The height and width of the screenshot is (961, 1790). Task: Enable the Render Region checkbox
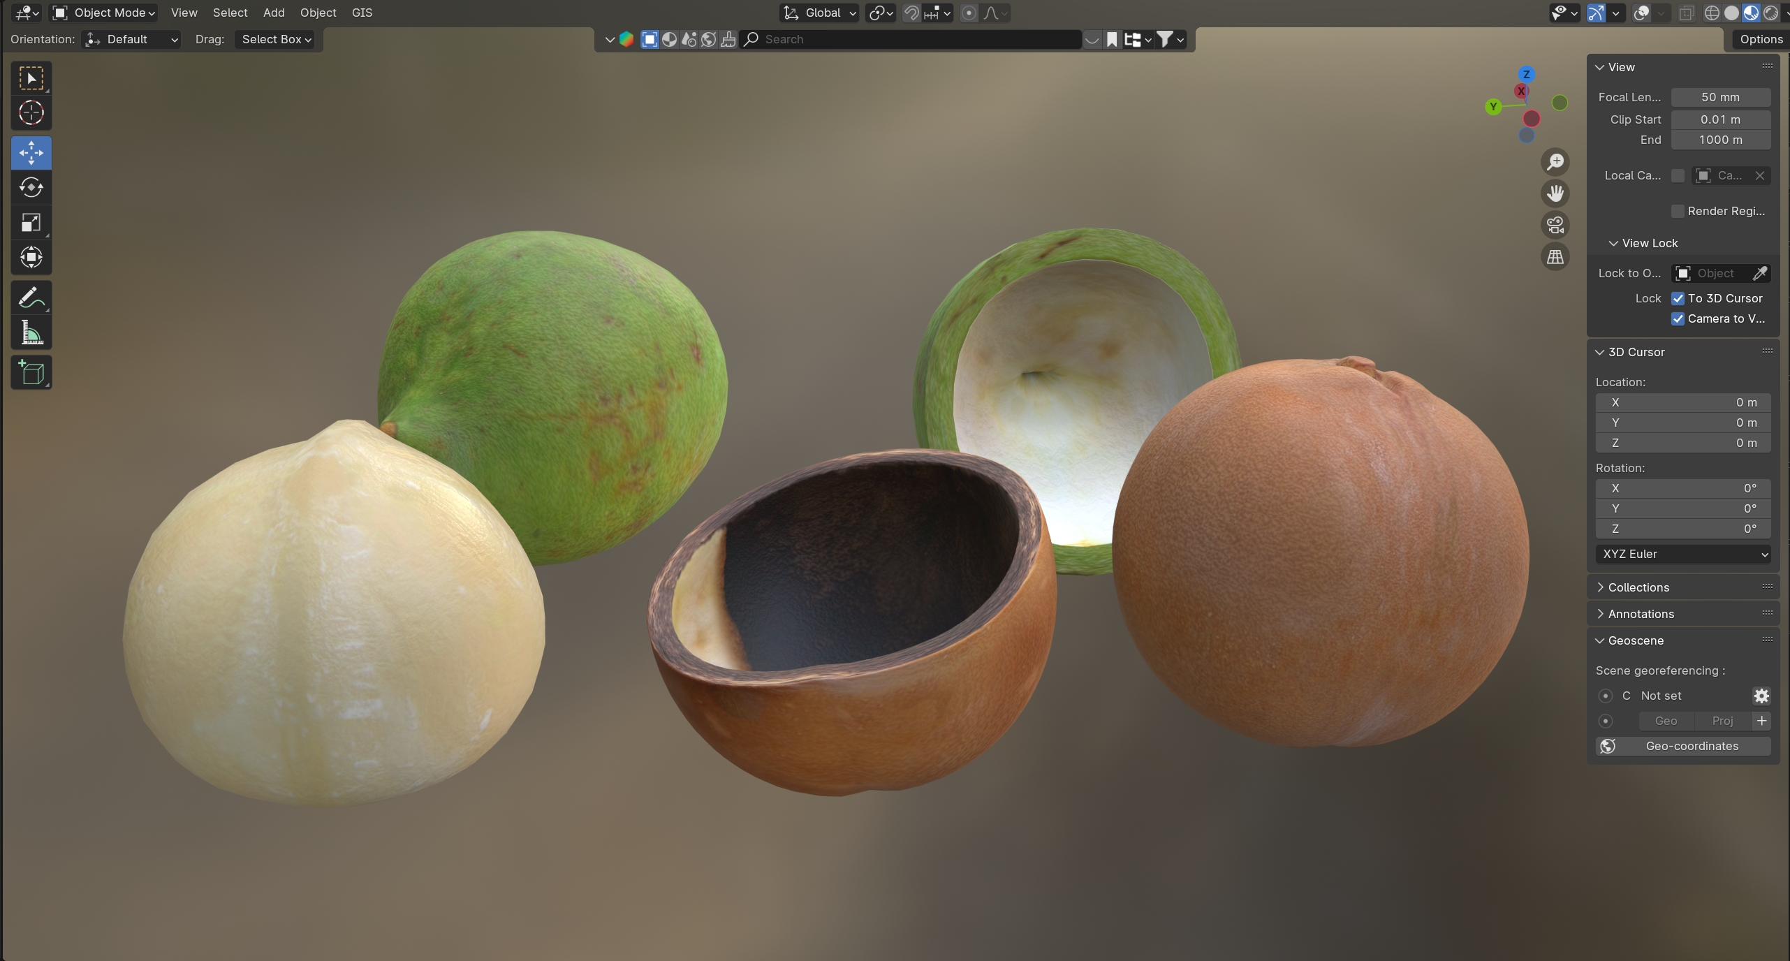1678,211
